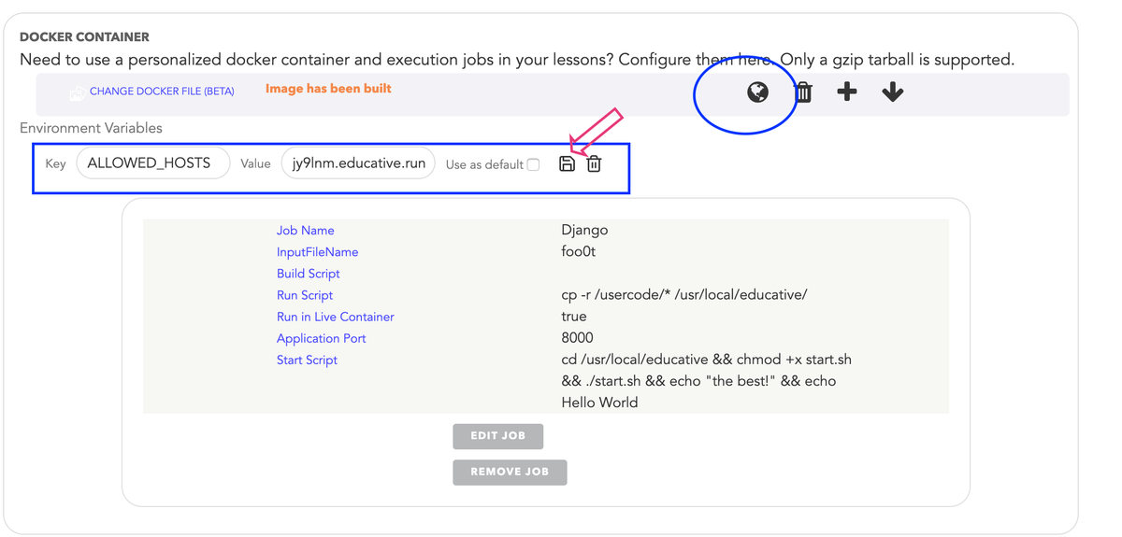1122x537 pixels.
Task: Click the download arrow icon
Action: [x=893, y=92]
